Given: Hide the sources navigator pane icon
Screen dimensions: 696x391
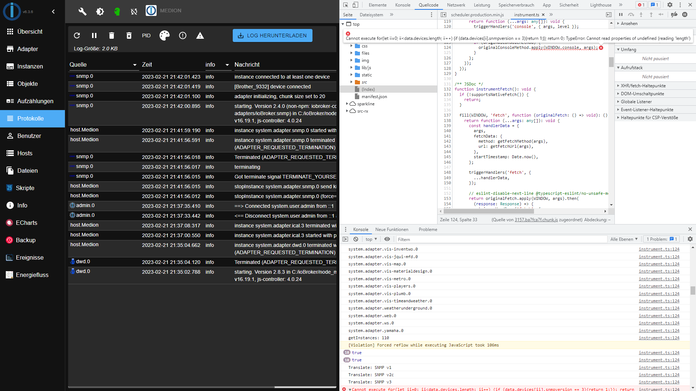Looking at the screenshot, I should [443, 14].
